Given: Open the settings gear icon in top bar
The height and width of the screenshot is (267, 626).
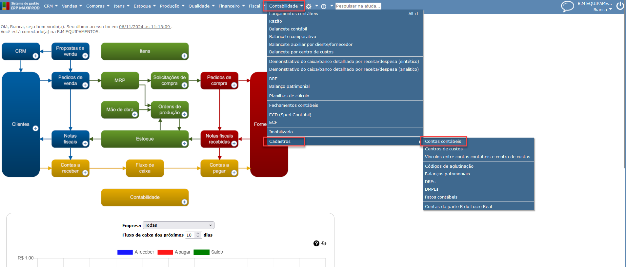Looking at the screenshot, I should pyautogui.click(x=309, y=6).
